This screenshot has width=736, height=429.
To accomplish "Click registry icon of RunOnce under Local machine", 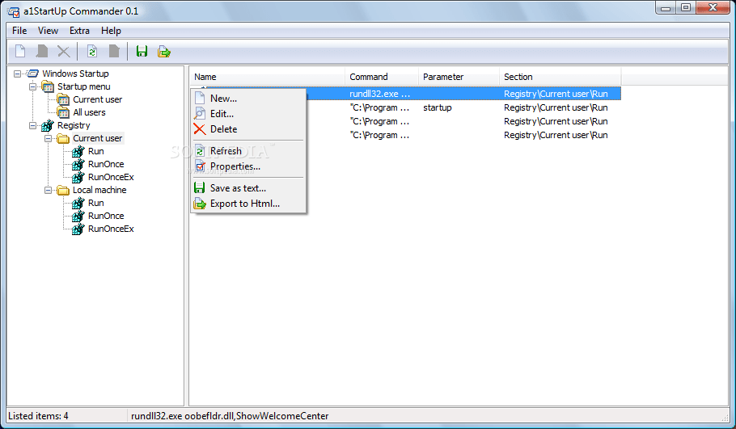I will point(78,217).
